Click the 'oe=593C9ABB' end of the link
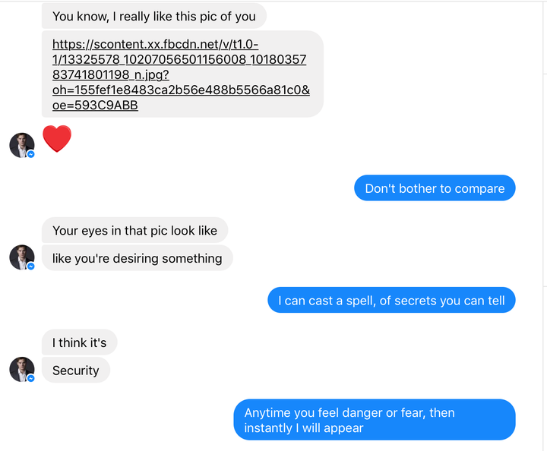 [x=95, y=105]
